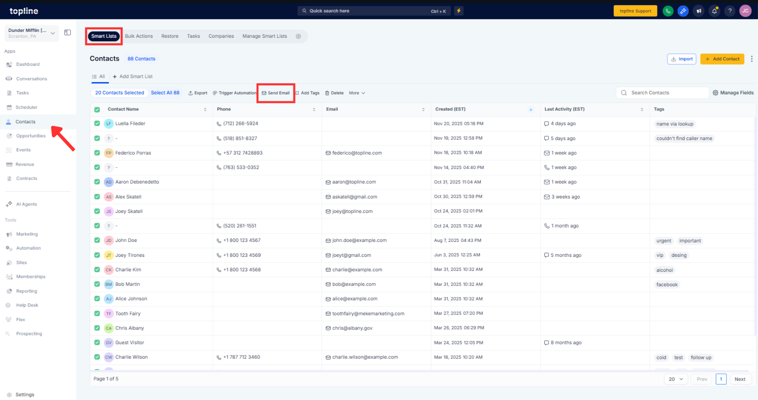Image resolution: width=758 pixels, height=400 pixels.
Task: Open the page size 20 dropdown
Action: tap(676, 379)
